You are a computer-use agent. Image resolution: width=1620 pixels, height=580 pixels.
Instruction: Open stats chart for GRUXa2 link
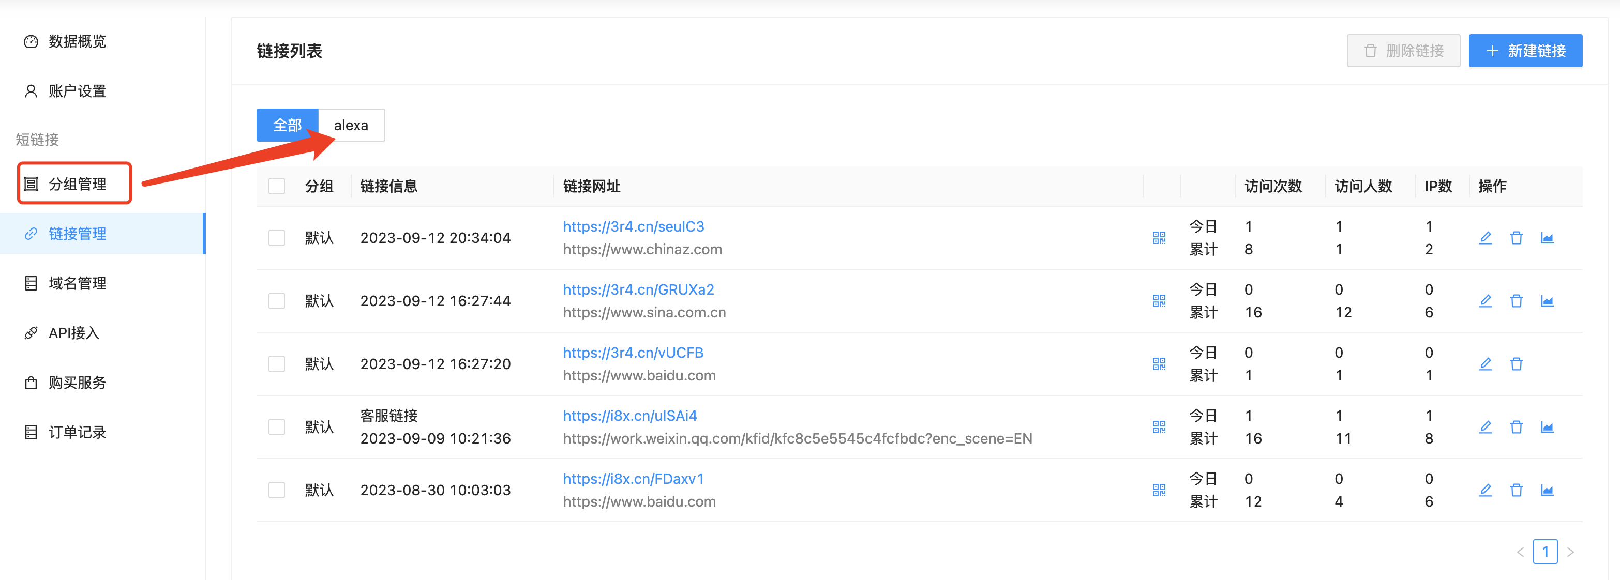(1547, 300)
